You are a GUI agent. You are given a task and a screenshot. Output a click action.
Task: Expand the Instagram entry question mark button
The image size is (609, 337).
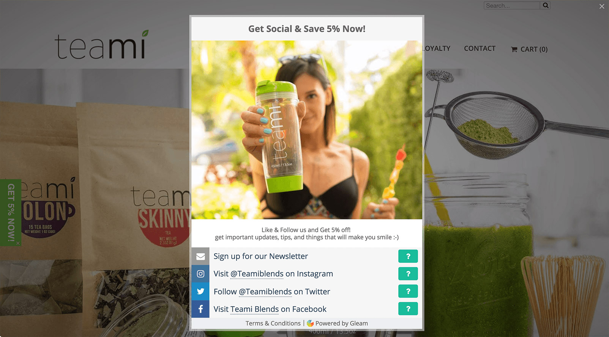pos(408,274)
